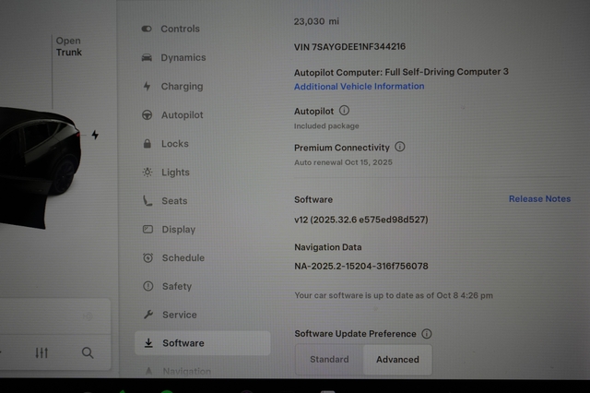Click the Dynamics car icon
The image size is (590, 393).
click(x=147, y=57)
